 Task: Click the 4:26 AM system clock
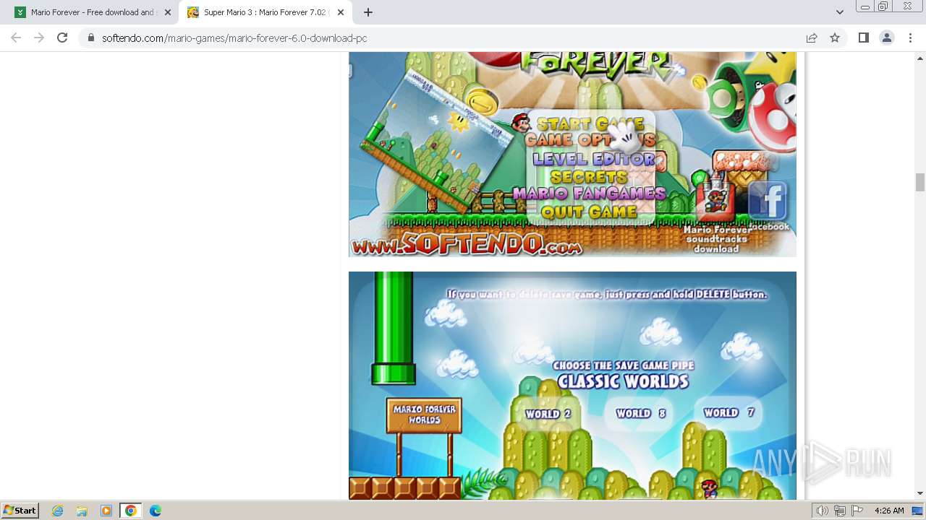[889, 511]
